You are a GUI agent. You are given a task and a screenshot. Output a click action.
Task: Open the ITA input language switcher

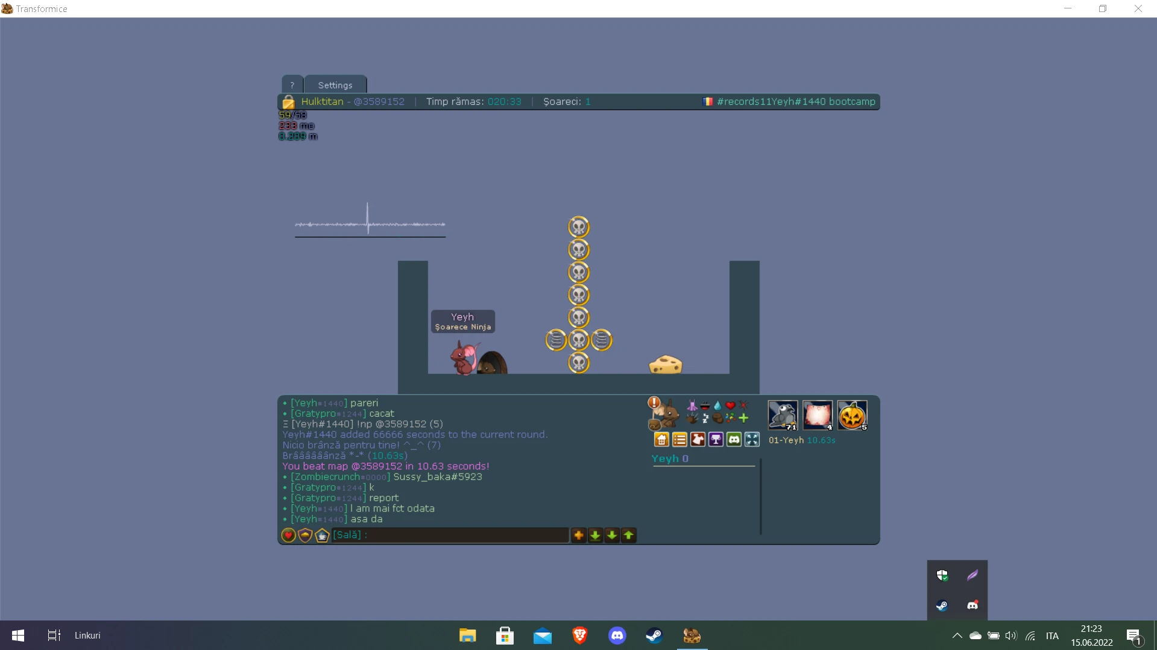point(1052,636)
